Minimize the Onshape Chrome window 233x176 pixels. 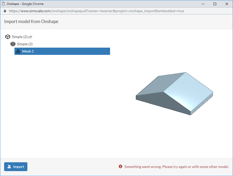tap(203, 4)
